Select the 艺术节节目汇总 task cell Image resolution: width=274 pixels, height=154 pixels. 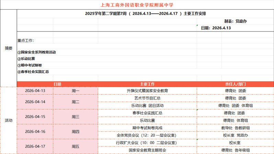(x=147, y=98)
